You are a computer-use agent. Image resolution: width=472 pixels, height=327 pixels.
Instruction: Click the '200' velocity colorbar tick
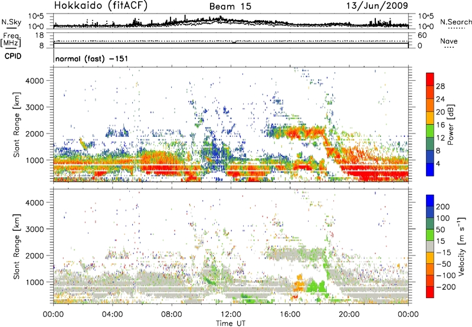click(x=443, y=207)
